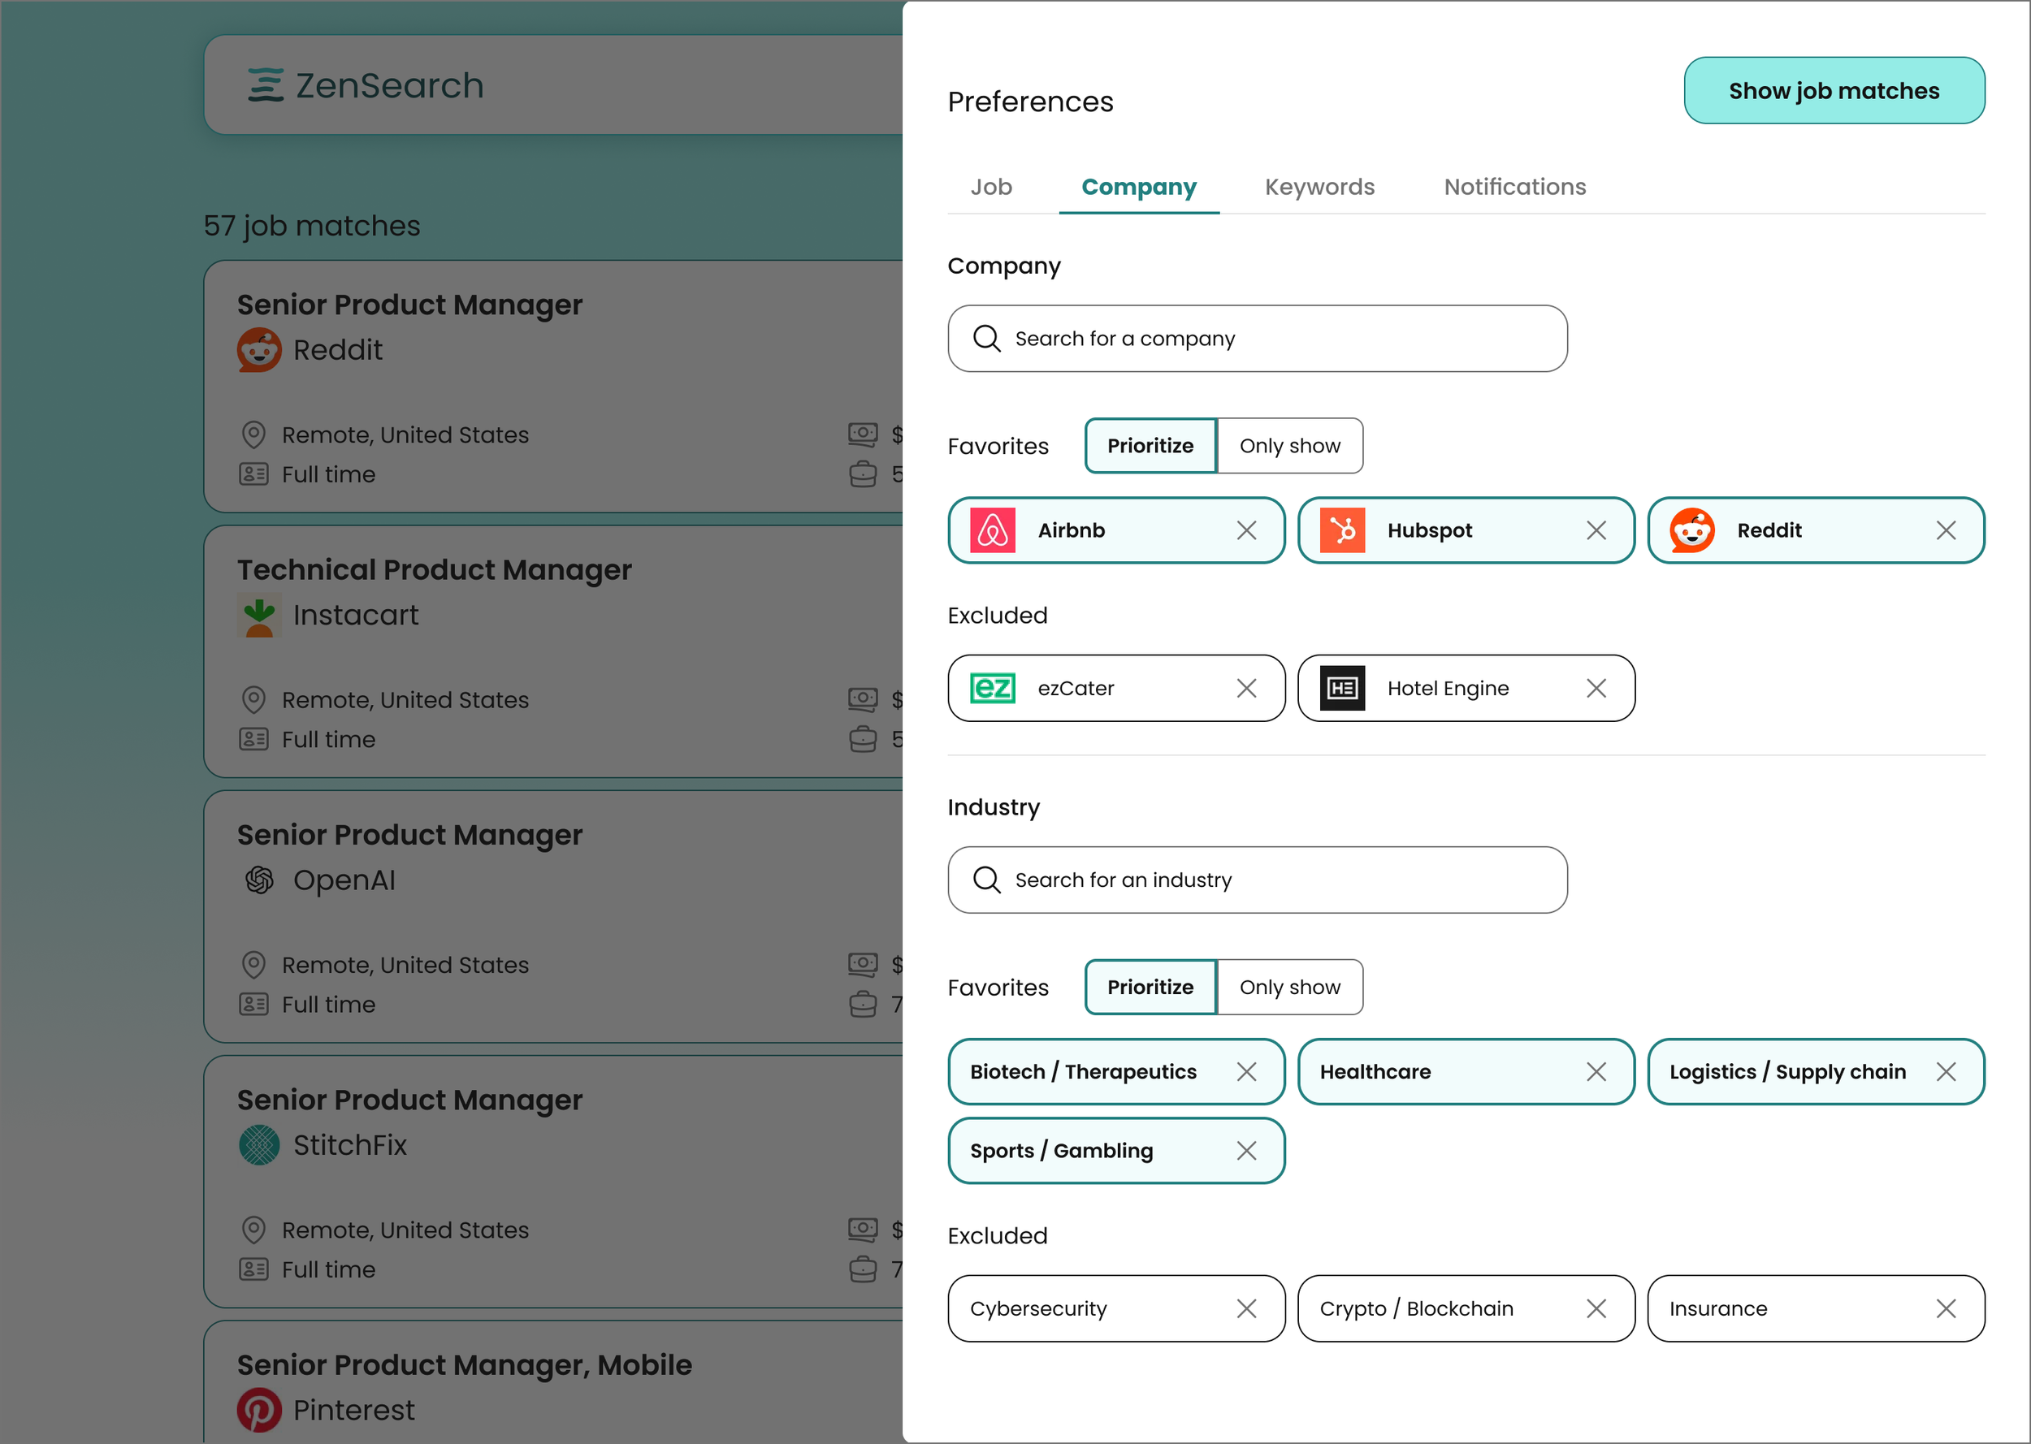
Task: Go to the Notifications tab
Action: click(1514, 187)
